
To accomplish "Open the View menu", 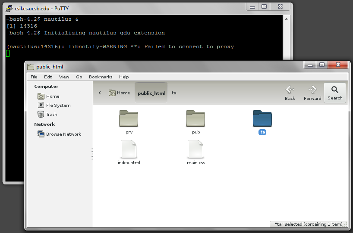I will tap(64, 77).
